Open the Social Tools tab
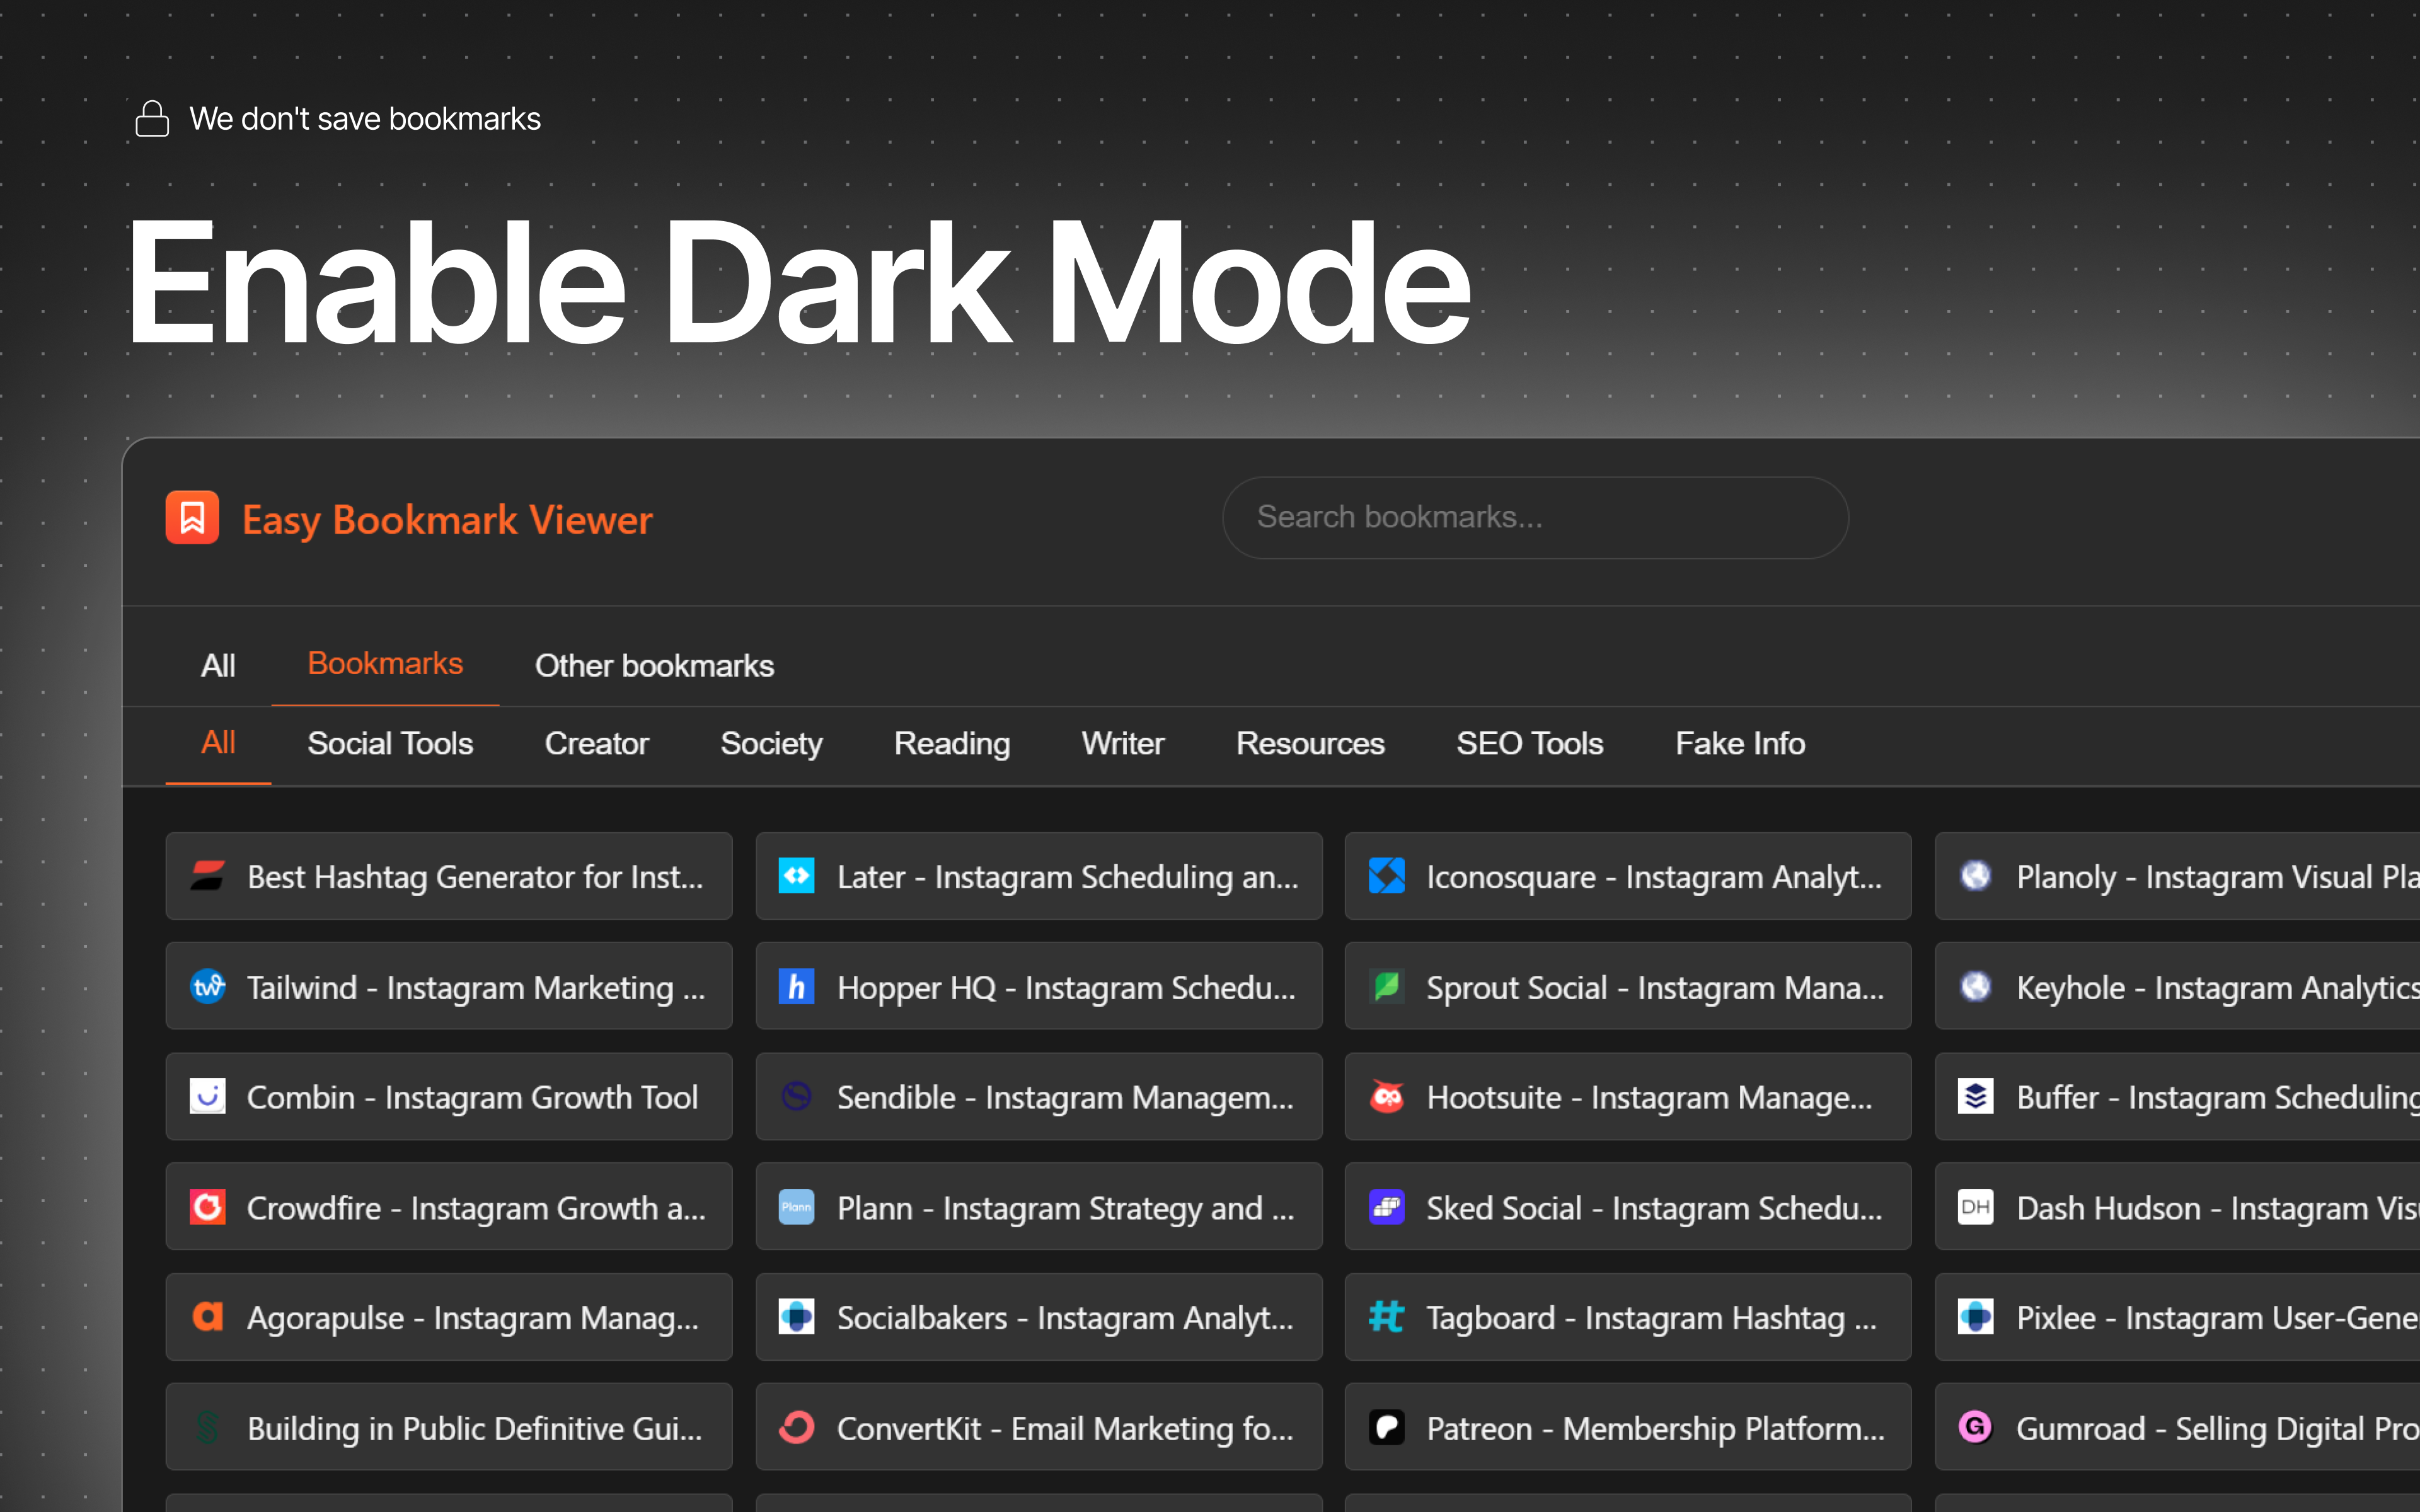 pyautogui.click(x=390, y=743)
